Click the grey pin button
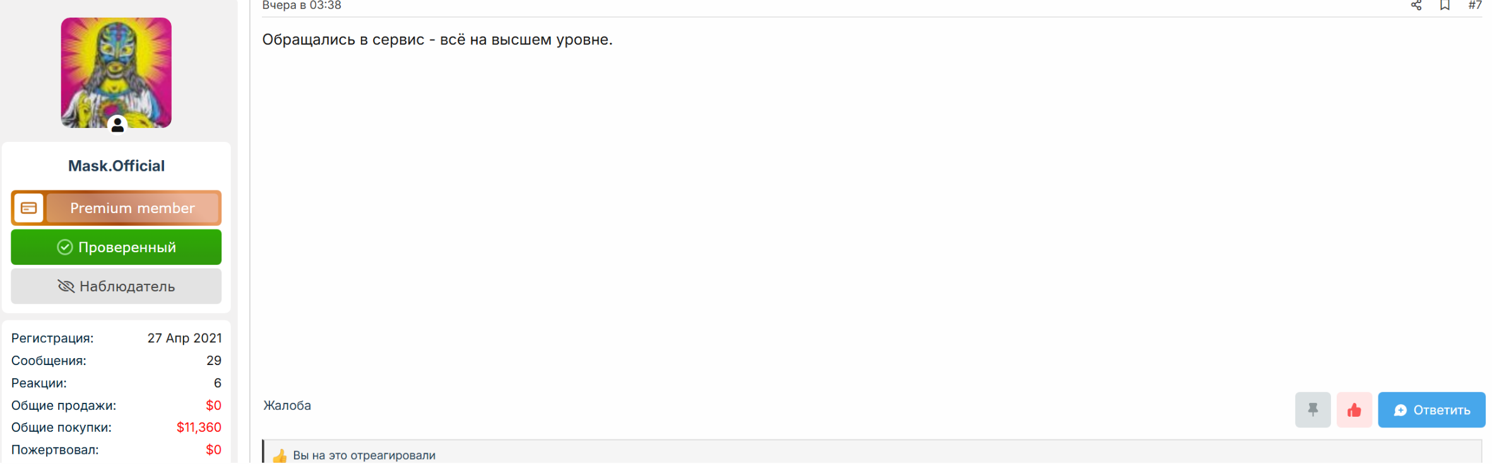Viewport: 1492px width, 464px height. [1313, 410]
